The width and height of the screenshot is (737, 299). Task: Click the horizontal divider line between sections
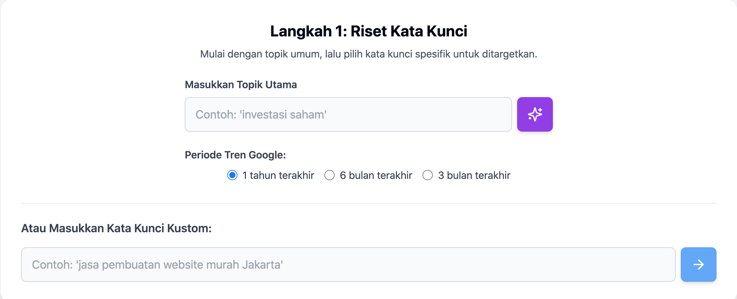(x=368, y=203)
